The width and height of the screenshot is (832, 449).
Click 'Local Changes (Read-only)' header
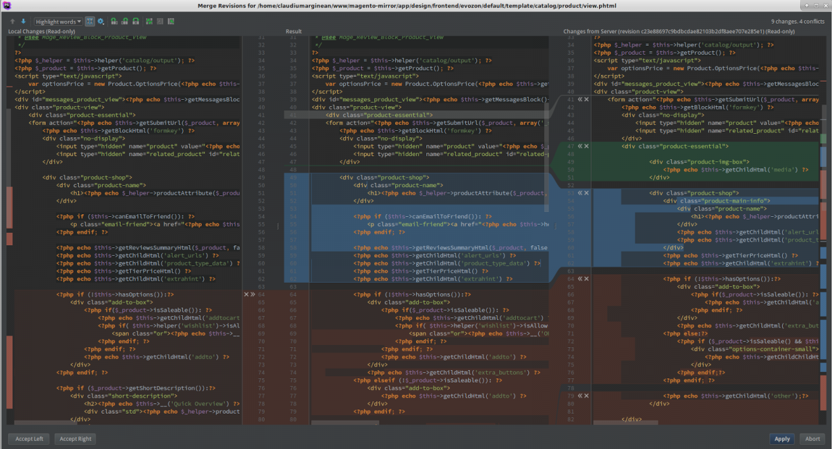tap(42, 31)
